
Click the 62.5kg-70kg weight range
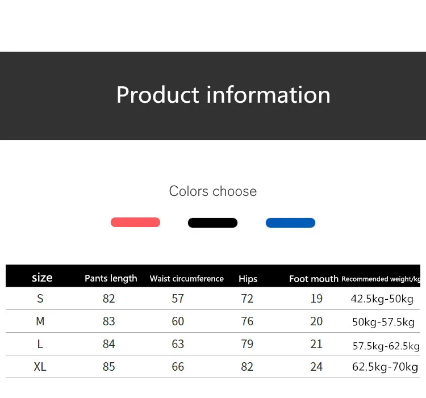385,367
